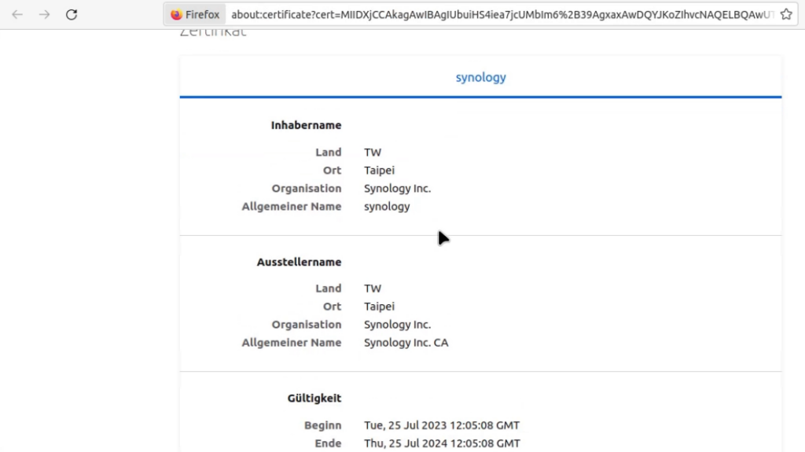Click the forward navigation arrow
This screenshot has width=805, height=452.
pyautogui.click(x=44, y=14)
